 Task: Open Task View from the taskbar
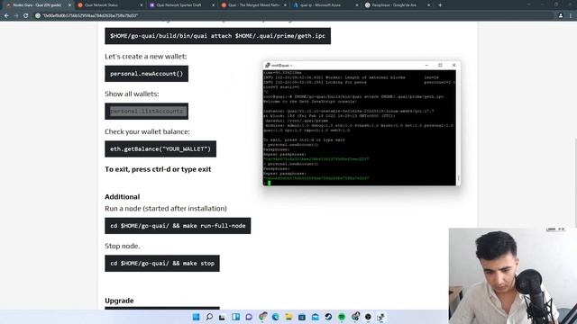(x=222, y=317)
